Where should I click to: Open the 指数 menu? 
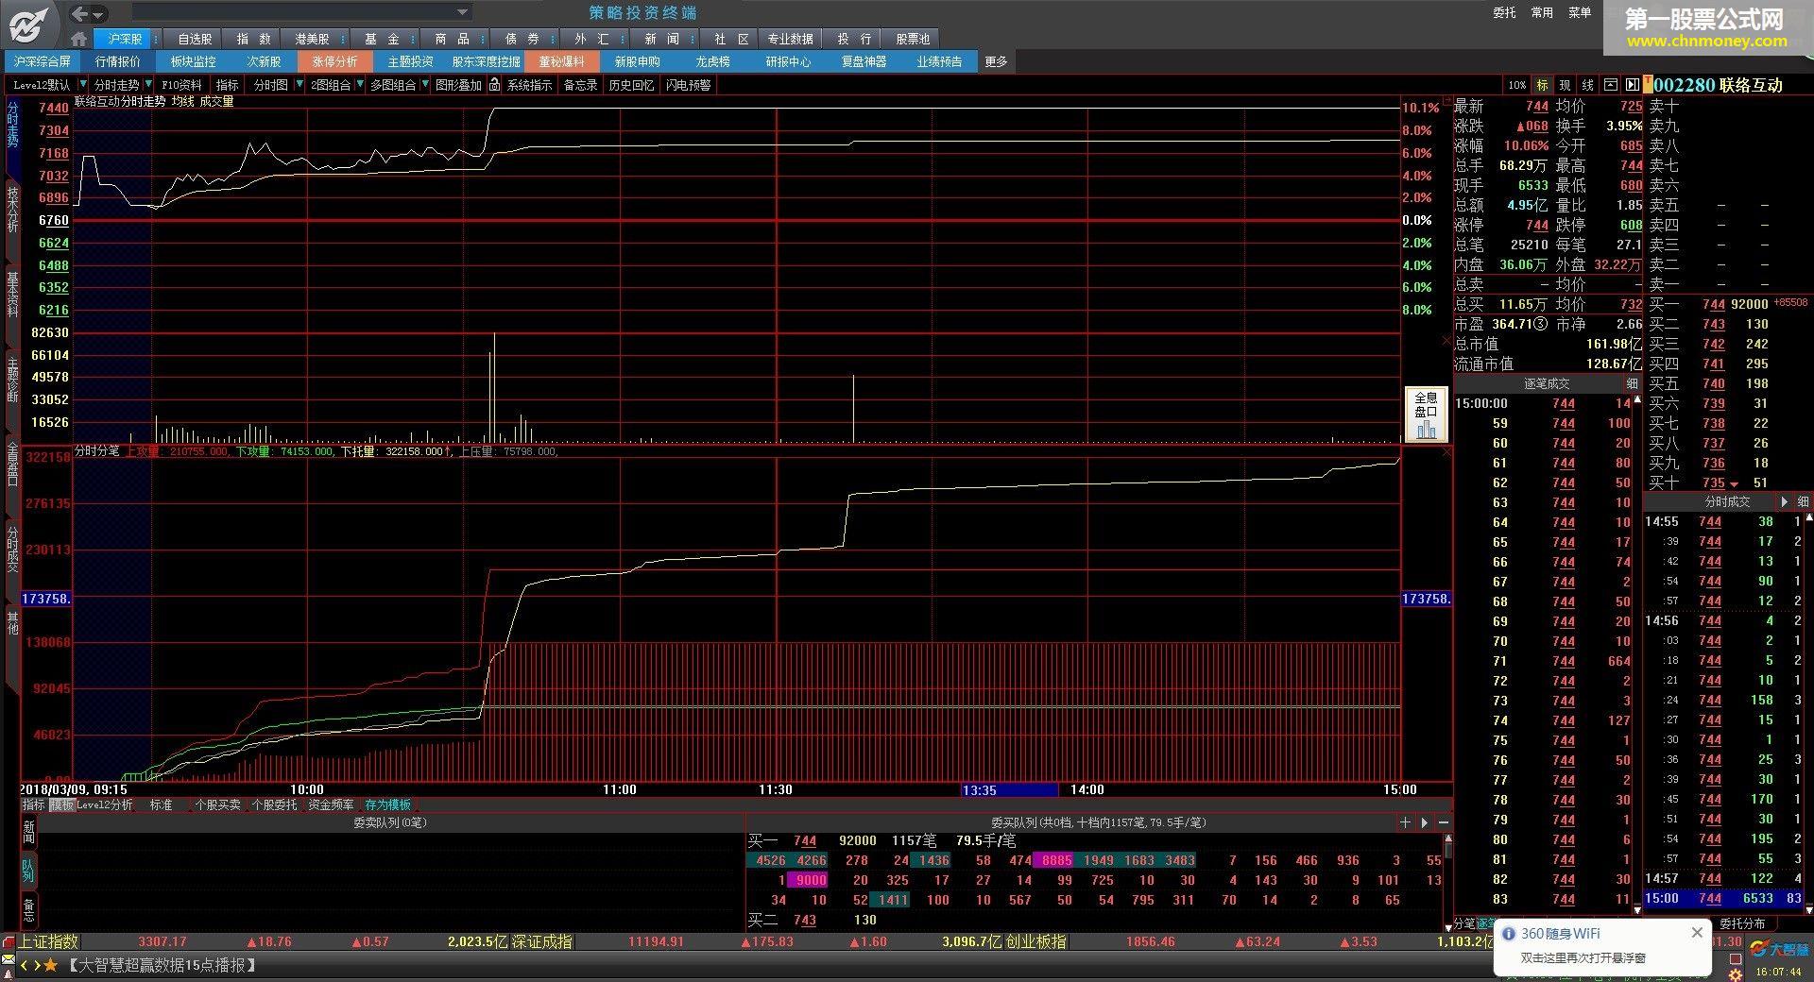pos(253,39)
